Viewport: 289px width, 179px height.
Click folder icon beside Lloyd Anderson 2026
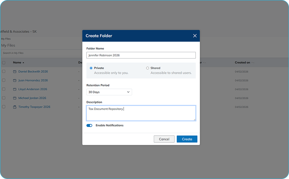(15, 89)
